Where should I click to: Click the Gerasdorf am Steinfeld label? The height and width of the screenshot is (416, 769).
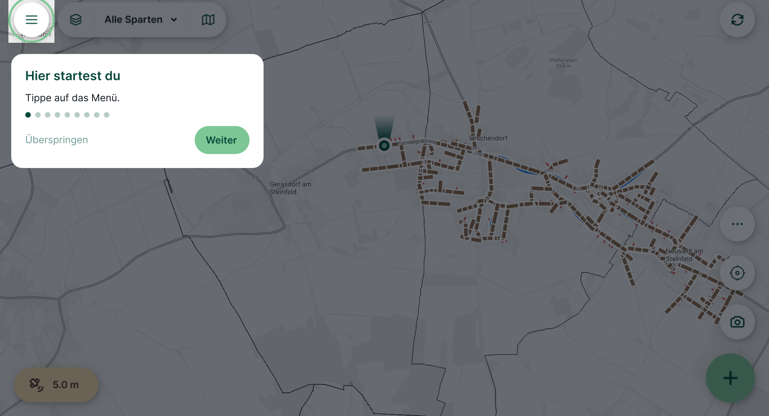290,188
